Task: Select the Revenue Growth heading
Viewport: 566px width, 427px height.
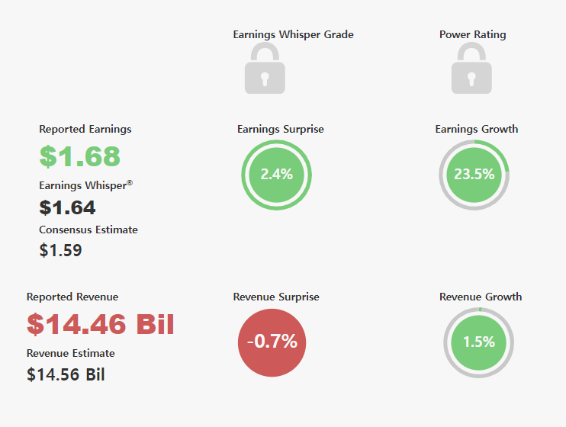Action: [481, 297]
